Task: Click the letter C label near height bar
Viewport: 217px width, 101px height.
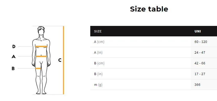Action: point(60,60)
